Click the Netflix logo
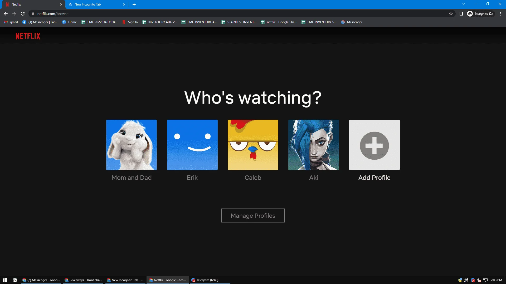This screenshot has width=506, height=284. [x=28, y=36]
